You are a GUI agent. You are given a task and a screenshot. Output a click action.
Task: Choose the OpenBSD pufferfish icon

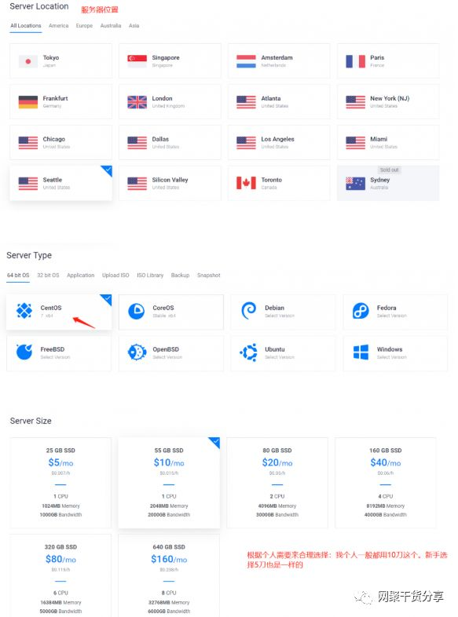coord(137,352)
